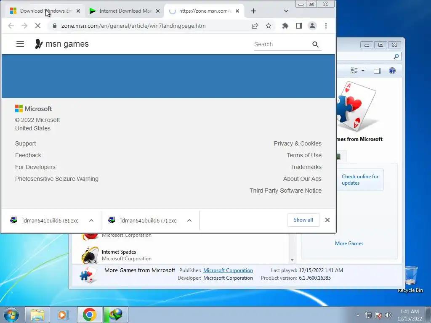This screenshot has height=323, width=431.
Task: Share this page via address bar icon
Action: click(255, 26)
